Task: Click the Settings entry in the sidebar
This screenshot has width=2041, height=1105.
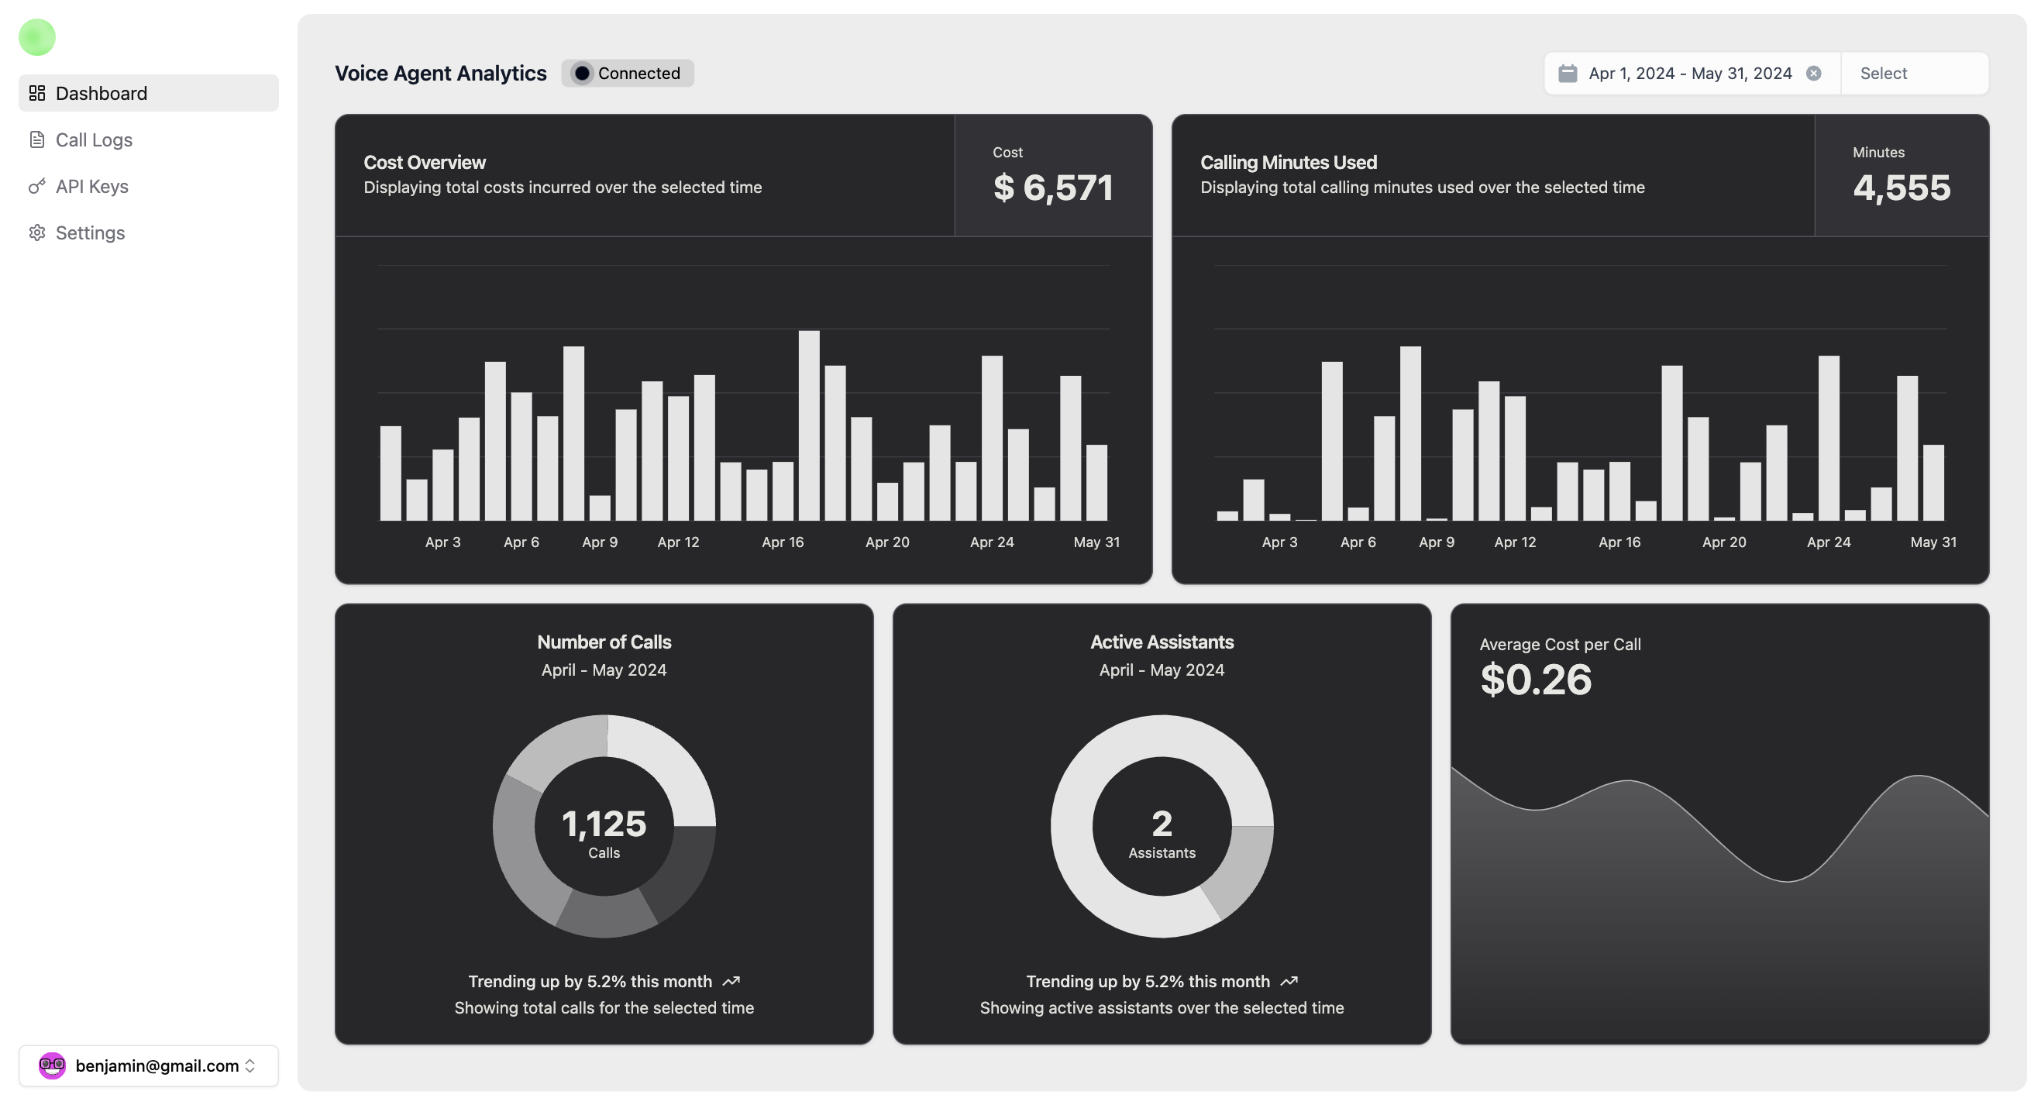Action: [x=90, y=232]
